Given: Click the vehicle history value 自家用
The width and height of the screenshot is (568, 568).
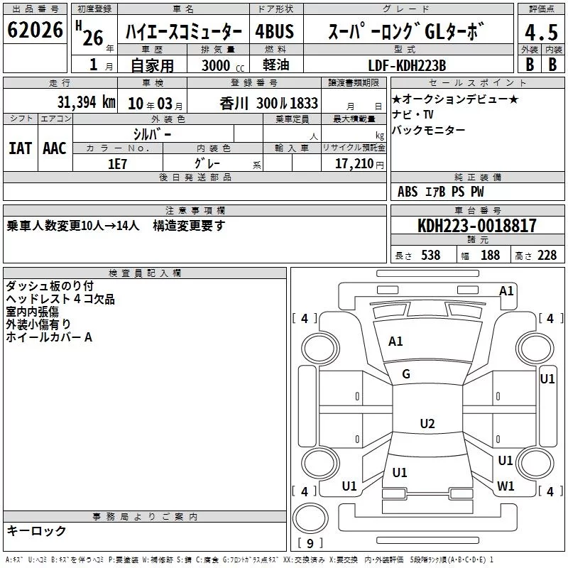Looking at the screenshot, I should 152,65.
